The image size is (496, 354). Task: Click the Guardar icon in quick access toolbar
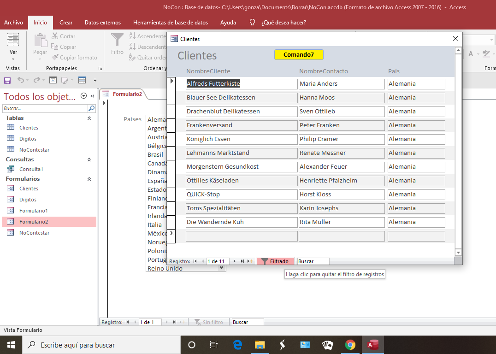(6, 80)
